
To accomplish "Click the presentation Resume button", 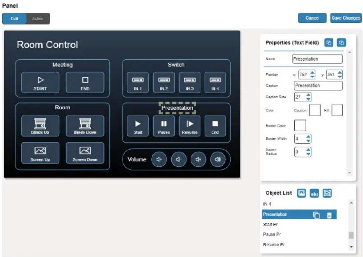I will (x=190, y=126).
